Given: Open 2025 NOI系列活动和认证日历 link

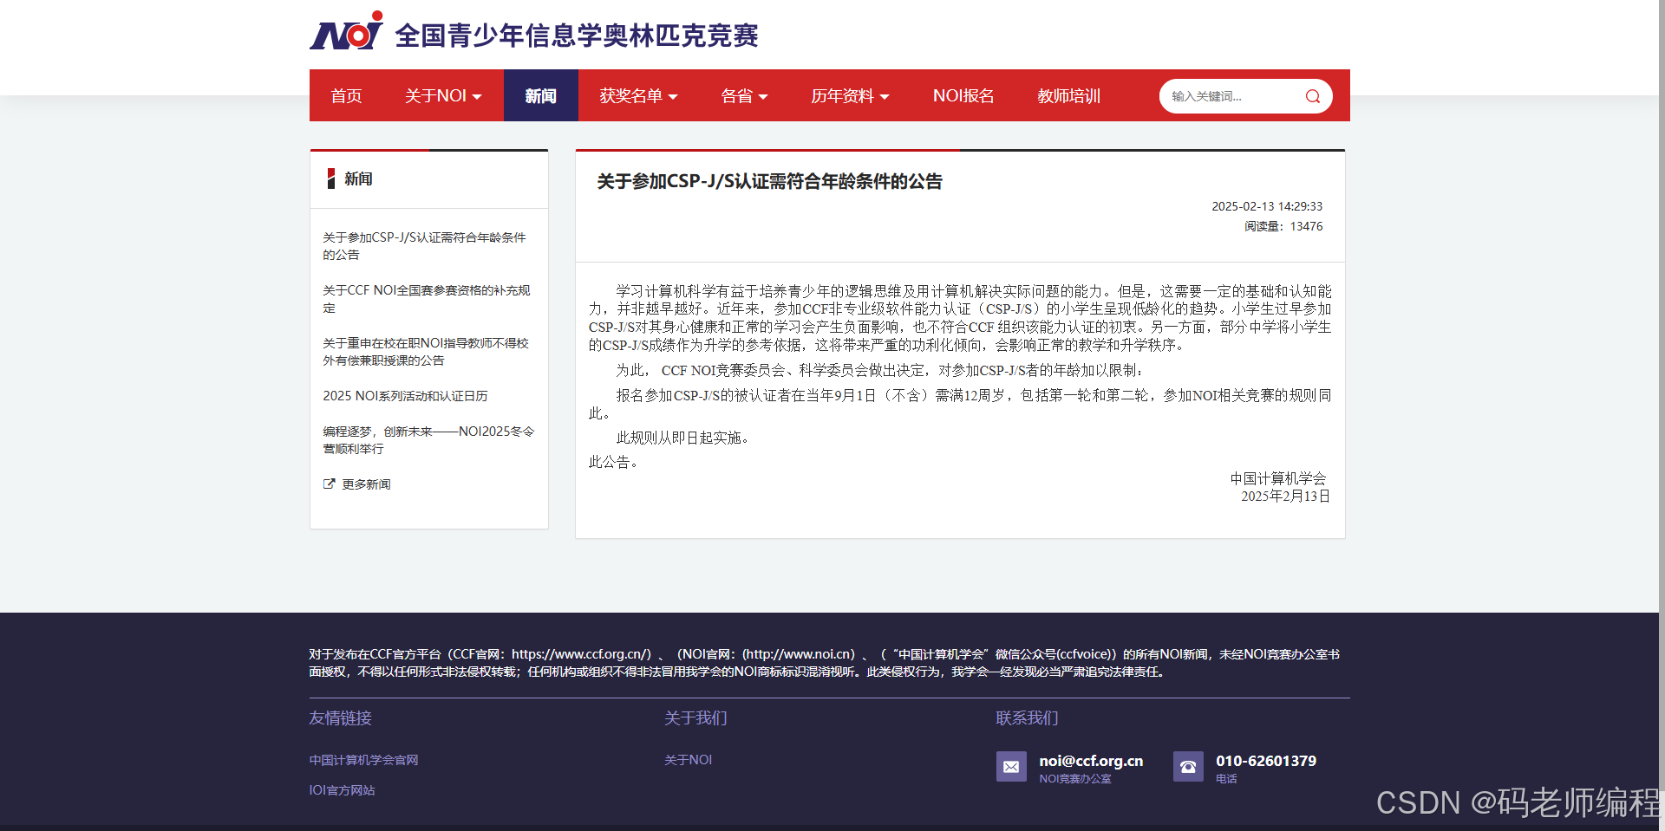Looking at the screenshot, I should point(405,396).
